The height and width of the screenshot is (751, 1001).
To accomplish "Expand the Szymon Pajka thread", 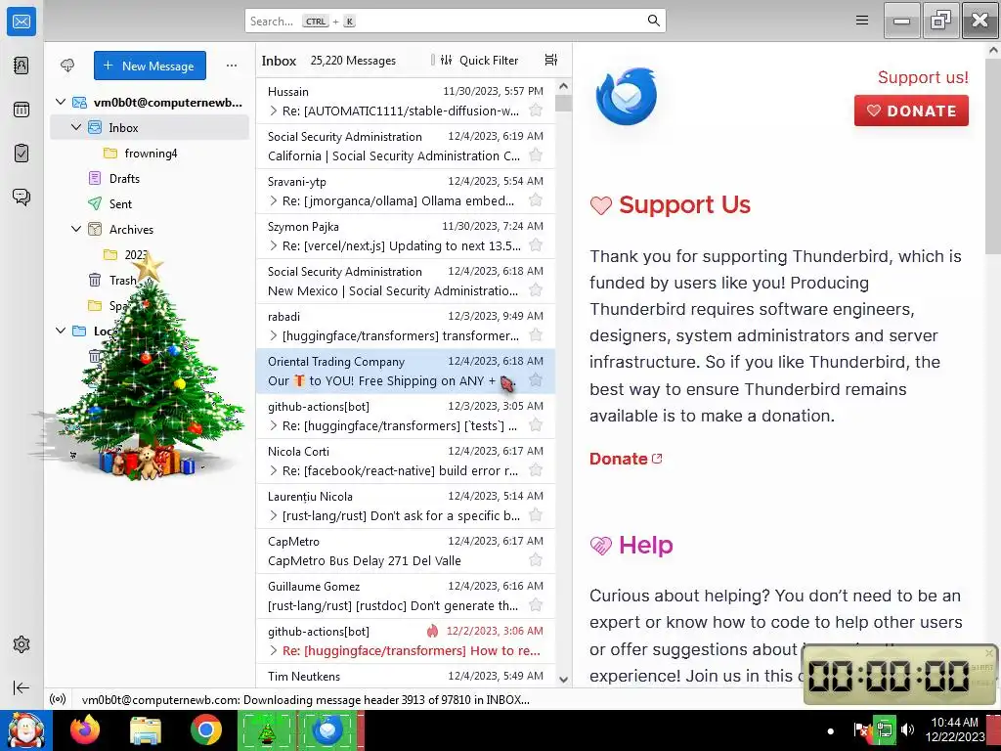I will [274, 245].
